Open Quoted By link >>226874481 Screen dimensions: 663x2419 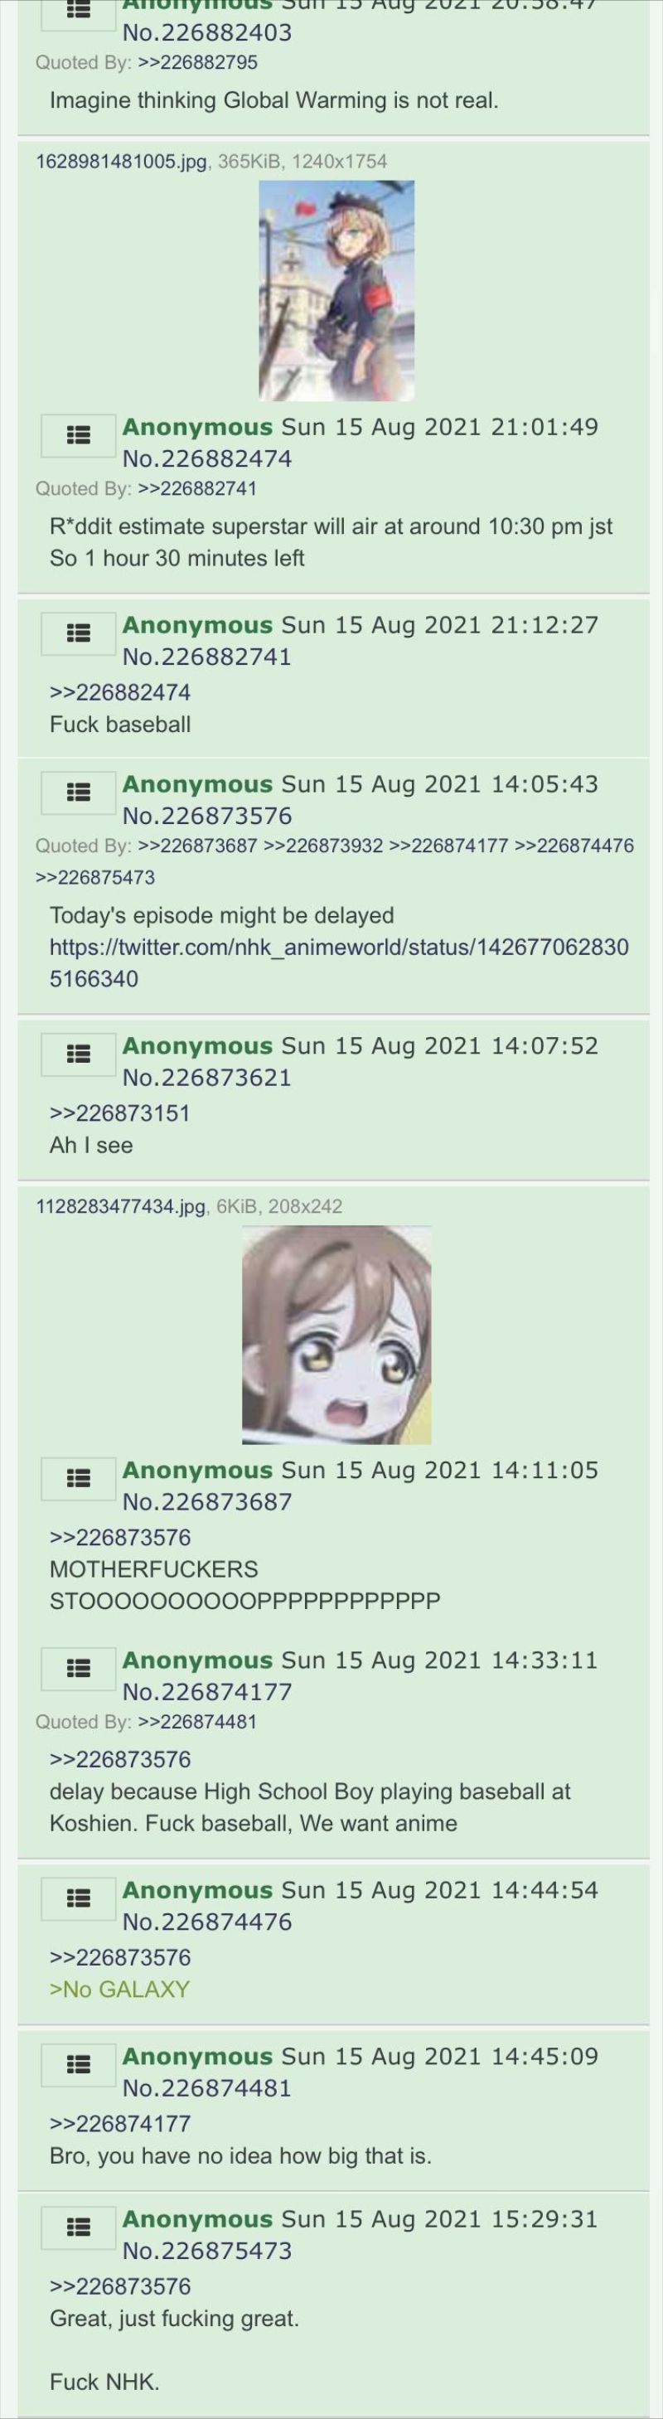(197, 1721)
